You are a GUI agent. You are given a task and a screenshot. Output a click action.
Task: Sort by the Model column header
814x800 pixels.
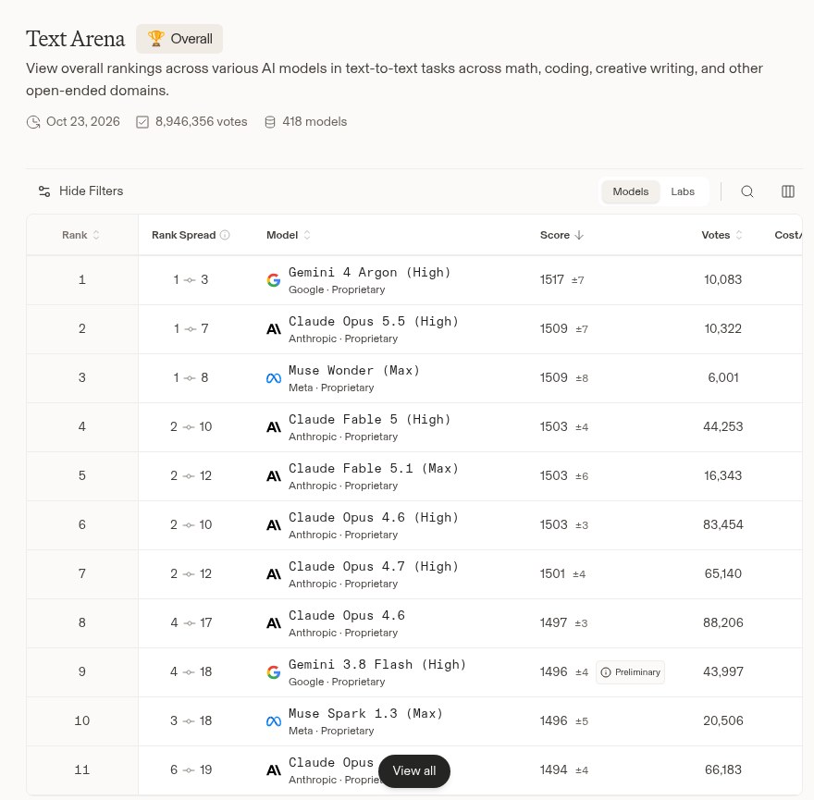tap(288, 235)
